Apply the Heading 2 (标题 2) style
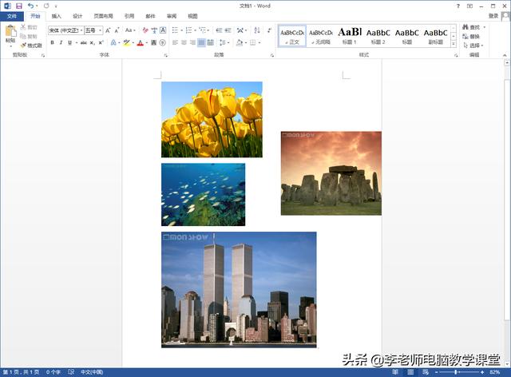This screenshot has height=377, width=511. point(378,36)
